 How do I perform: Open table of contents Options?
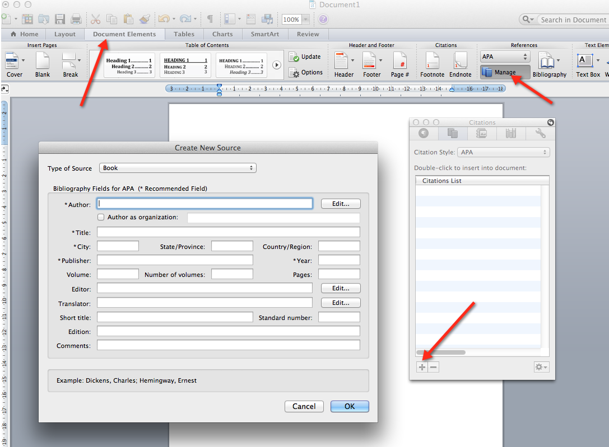click(x=306, y=73)
